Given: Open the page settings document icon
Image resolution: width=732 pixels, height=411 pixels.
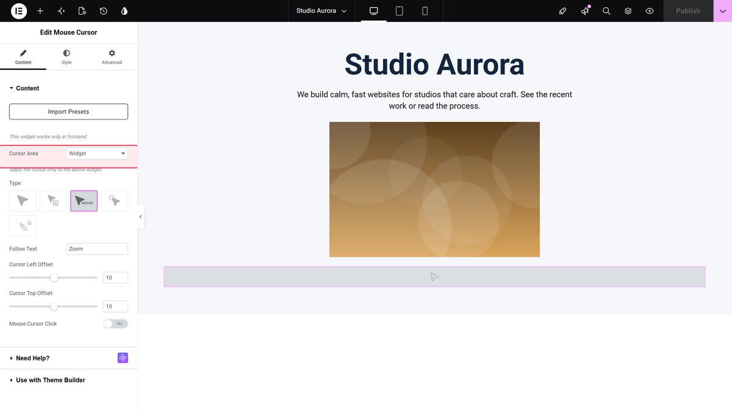Looking at the screenshot, I should click(x=82, y=11).
